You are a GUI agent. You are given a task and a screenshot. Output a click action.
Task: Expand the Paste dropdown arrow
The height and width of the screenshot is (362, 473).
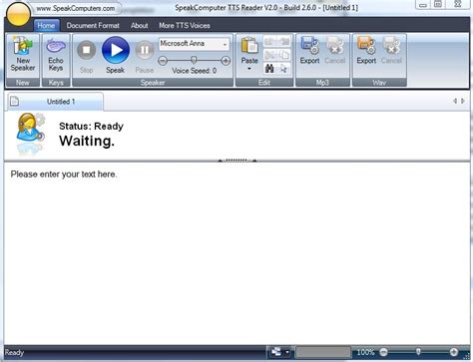click(249, 69)
